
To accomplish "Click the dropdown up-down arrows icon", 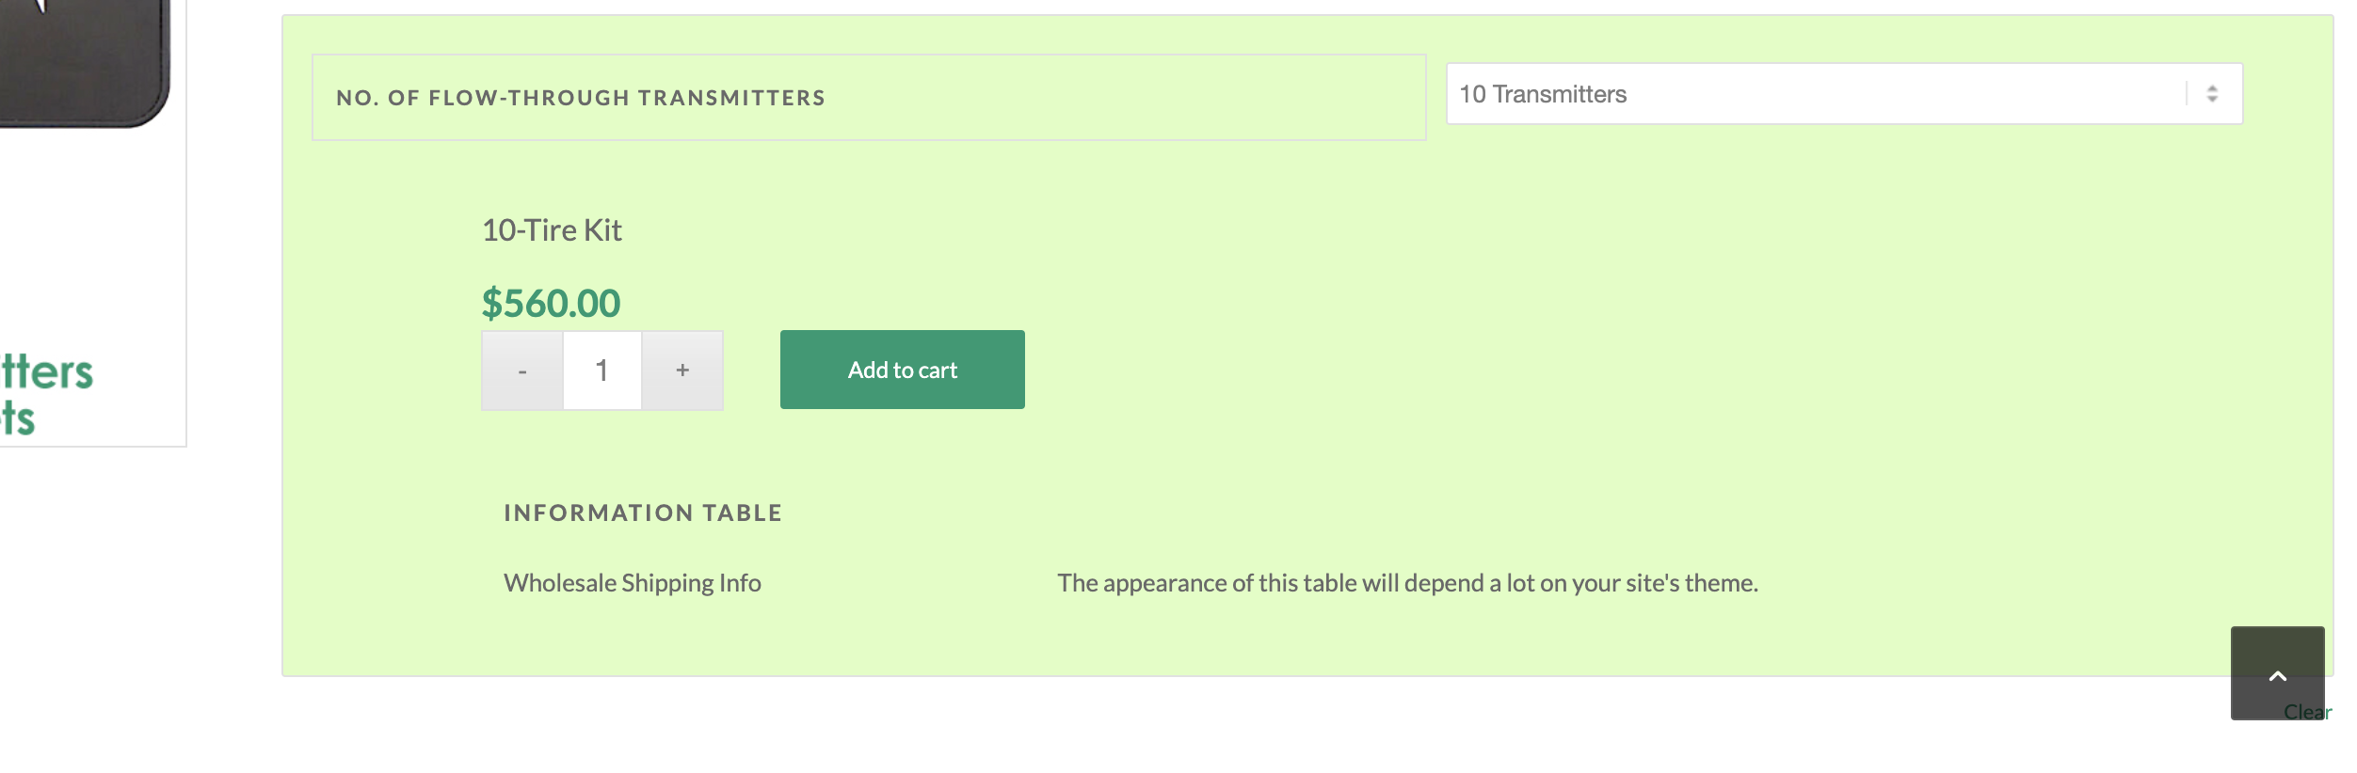I will (2212, 94).
